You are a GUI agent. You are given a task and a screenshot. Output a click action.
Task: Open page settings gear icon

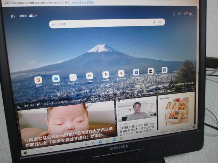click(x=190, y=14)
